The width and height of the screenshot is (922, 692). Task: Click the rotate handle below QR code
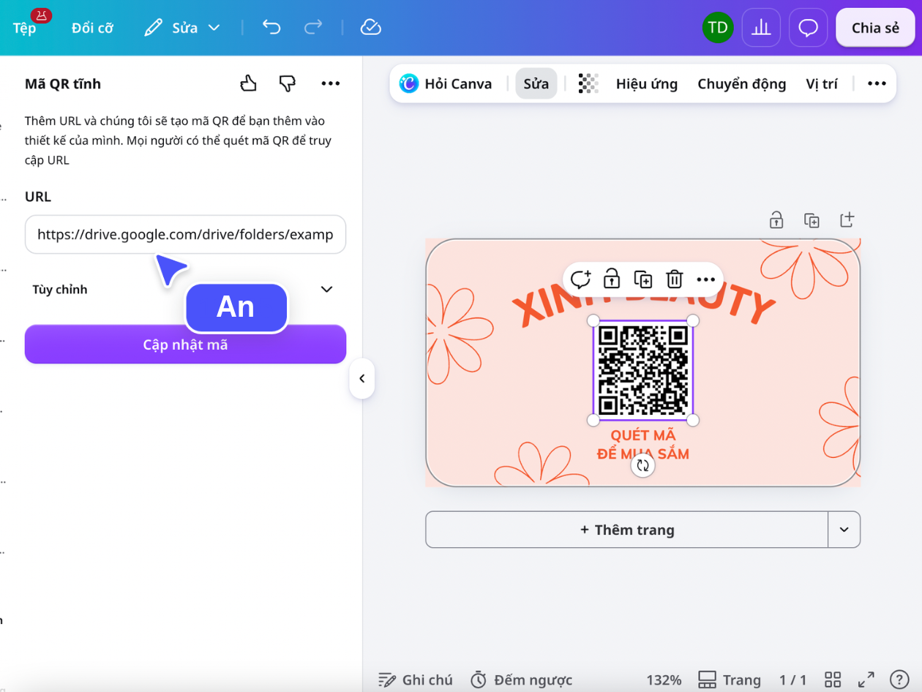coord(642,466)
